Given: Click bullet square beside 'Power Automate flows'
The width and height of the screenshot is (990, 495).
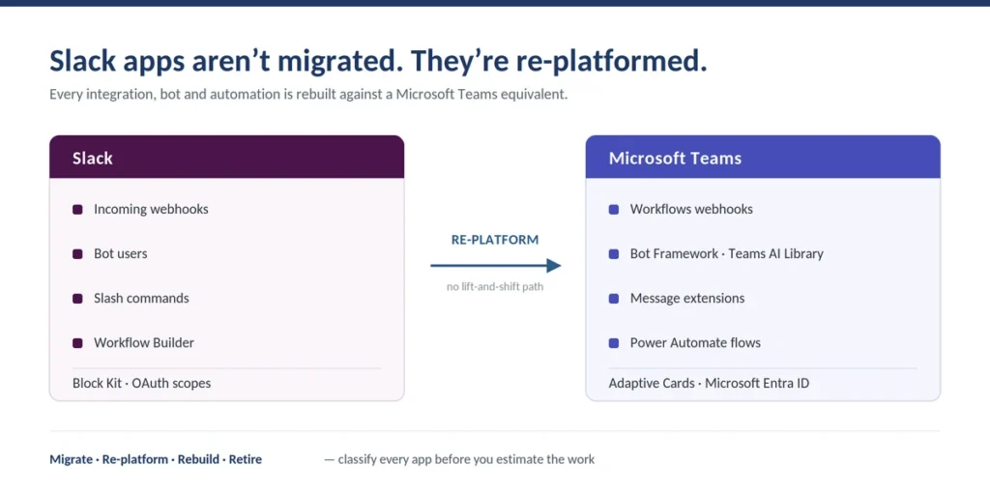Looking at the screenshot, I should [x=614, y=343].
